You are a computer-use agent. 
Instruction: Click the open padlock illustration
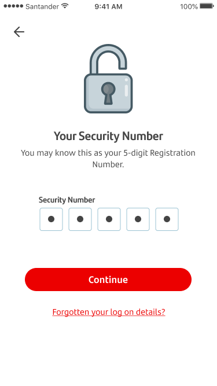[x=109, y=79]
